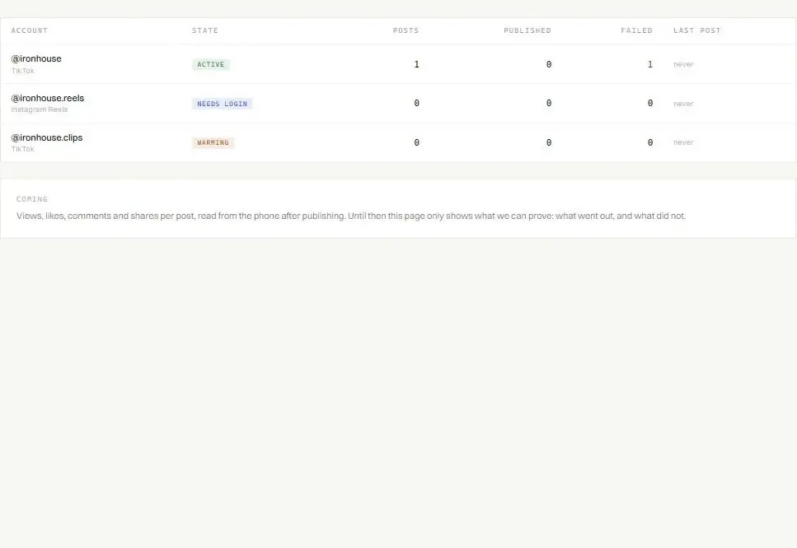Click posts count 1 for @ironhouse
Viewport: 797px width, 548px height.
point(416,64)
